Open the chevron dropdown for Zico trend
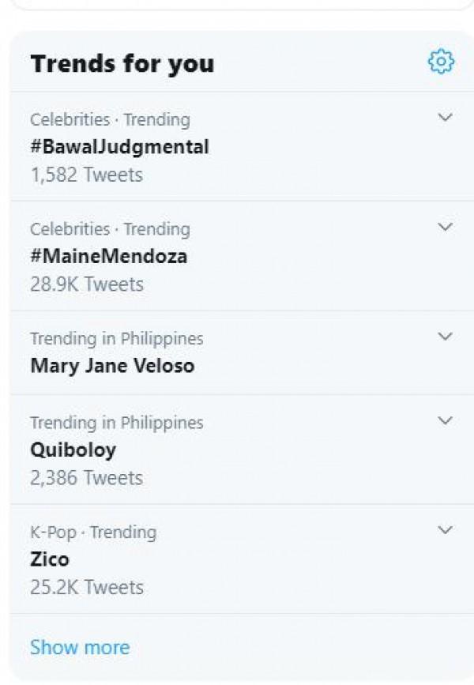This screenshot has width=474, height=685. click(x=446, y=530)
